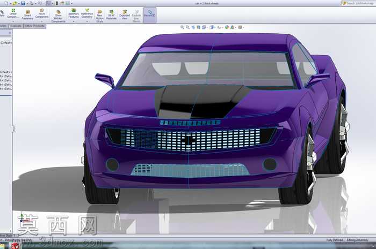The width and height of the screenshot is (376, 249).
Task: Select the (Default) root item in feature tree
Action: (x=6, y=43)
